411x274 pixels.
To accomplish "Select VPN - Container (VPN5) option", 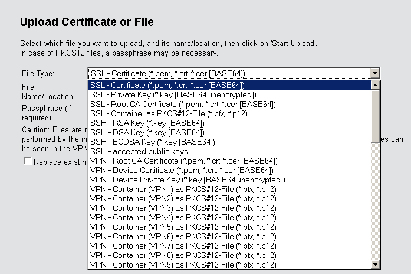I will tap(183, 227).
